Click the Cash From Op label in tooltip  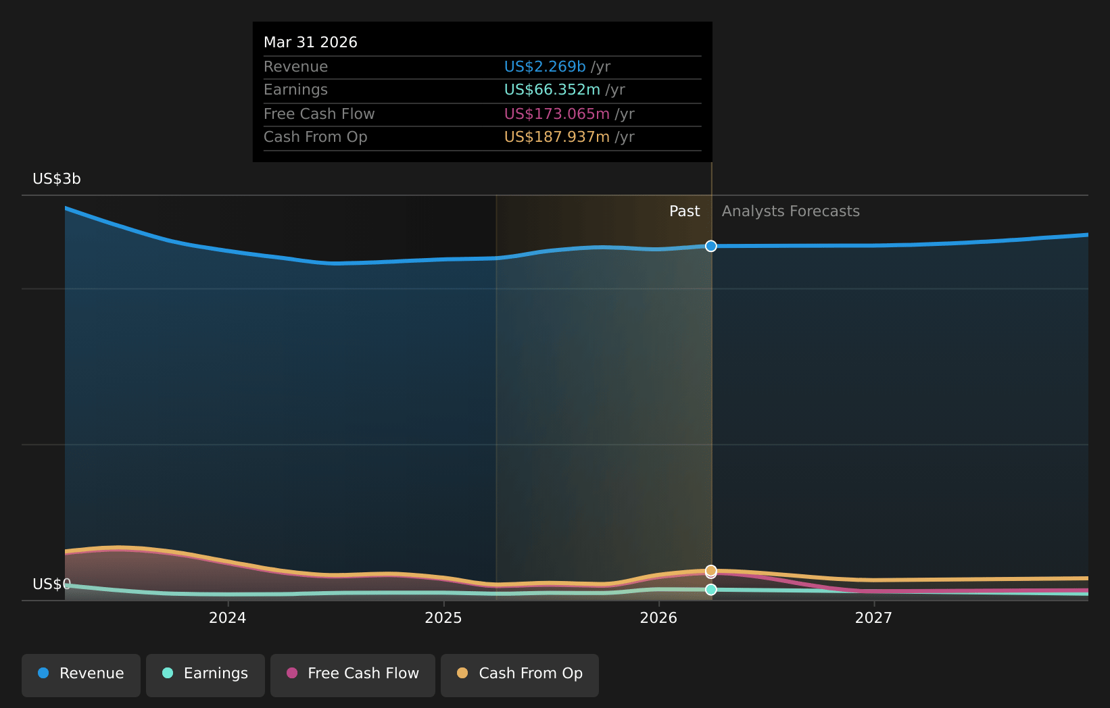coord(316,137)
